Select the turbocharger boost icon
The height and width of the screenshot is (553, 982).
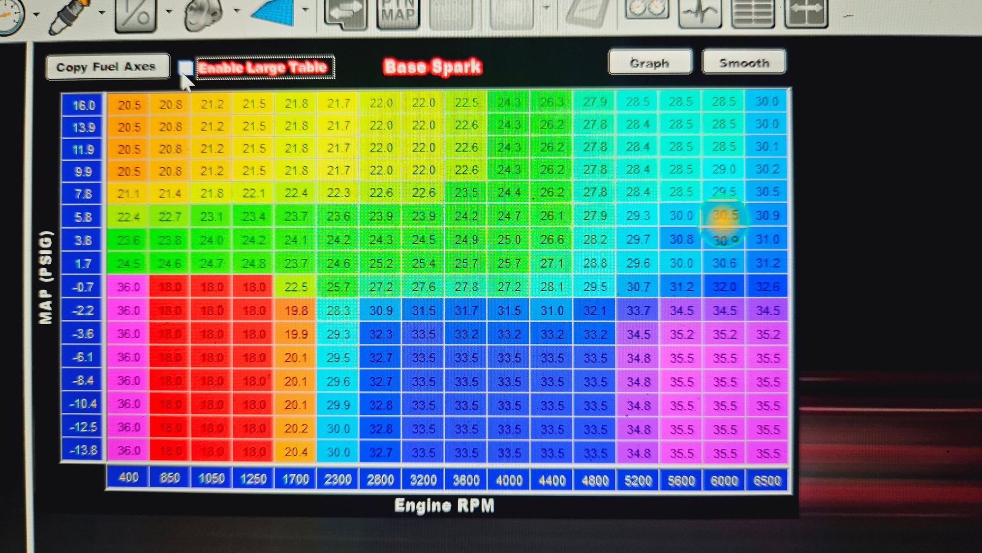click(203, 15)
